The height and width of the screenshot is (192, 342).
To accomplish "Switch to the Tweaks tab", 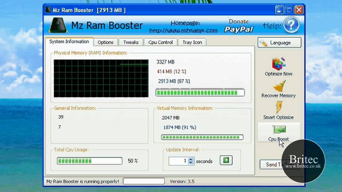I will coord(131,42).
